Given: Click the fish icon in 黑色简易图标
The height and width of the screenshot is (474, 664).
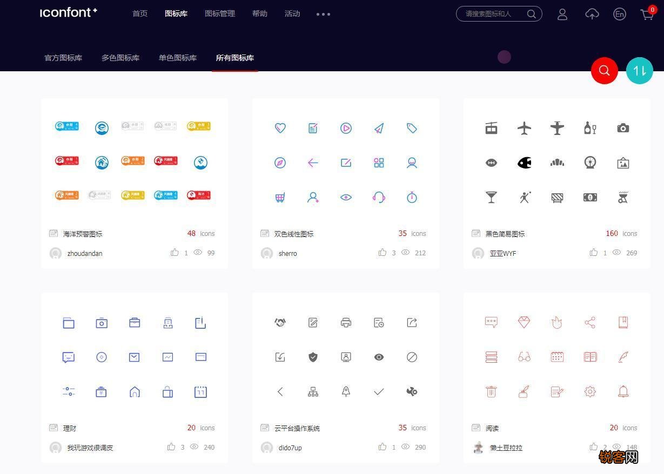Looking at the screenshot, I should (x=524, y=162).
